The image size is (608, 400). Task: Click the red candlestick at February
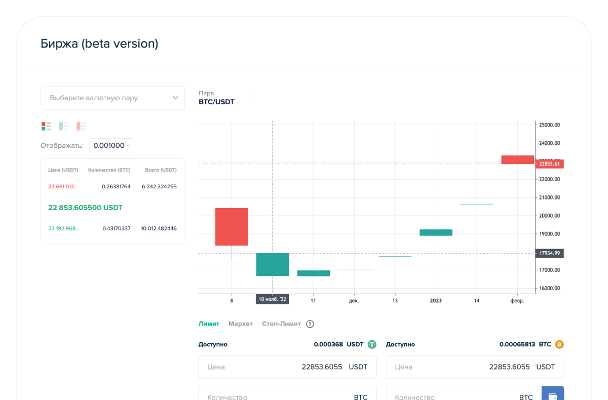517,159
